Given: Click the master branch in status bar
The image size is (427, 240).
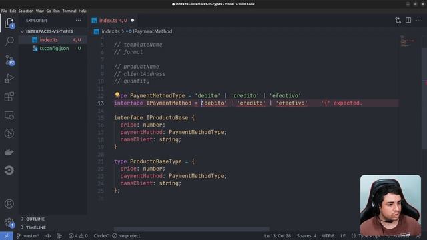Looking at the screenshot, I should pyautogui.click(x=28, y=235).
